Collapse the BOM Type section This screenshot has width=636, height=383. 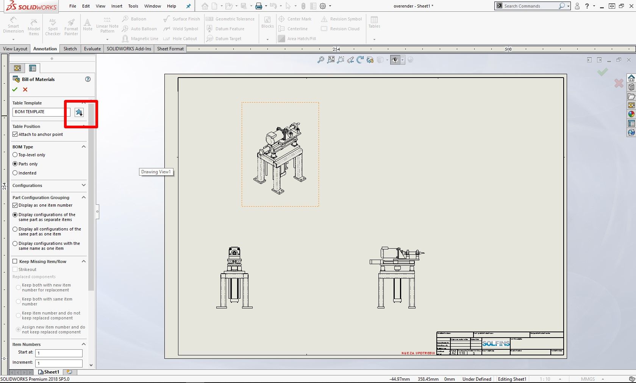84,147
